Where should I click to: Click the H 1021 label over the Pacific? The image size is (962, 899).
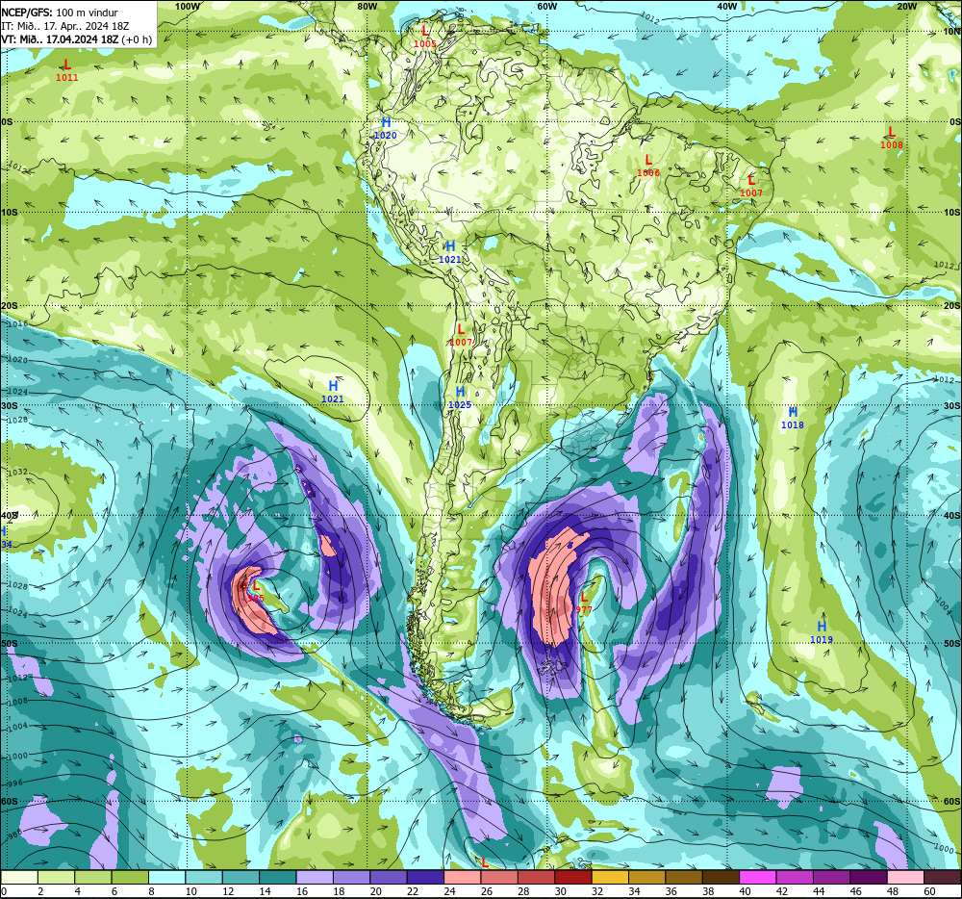[333, 392]
